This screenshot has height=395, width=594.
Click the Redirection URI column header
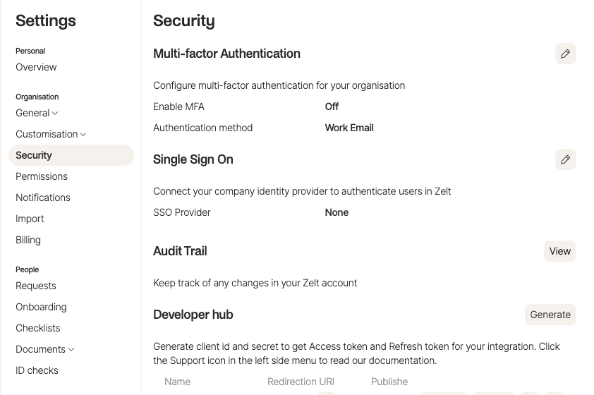(301, 382)
